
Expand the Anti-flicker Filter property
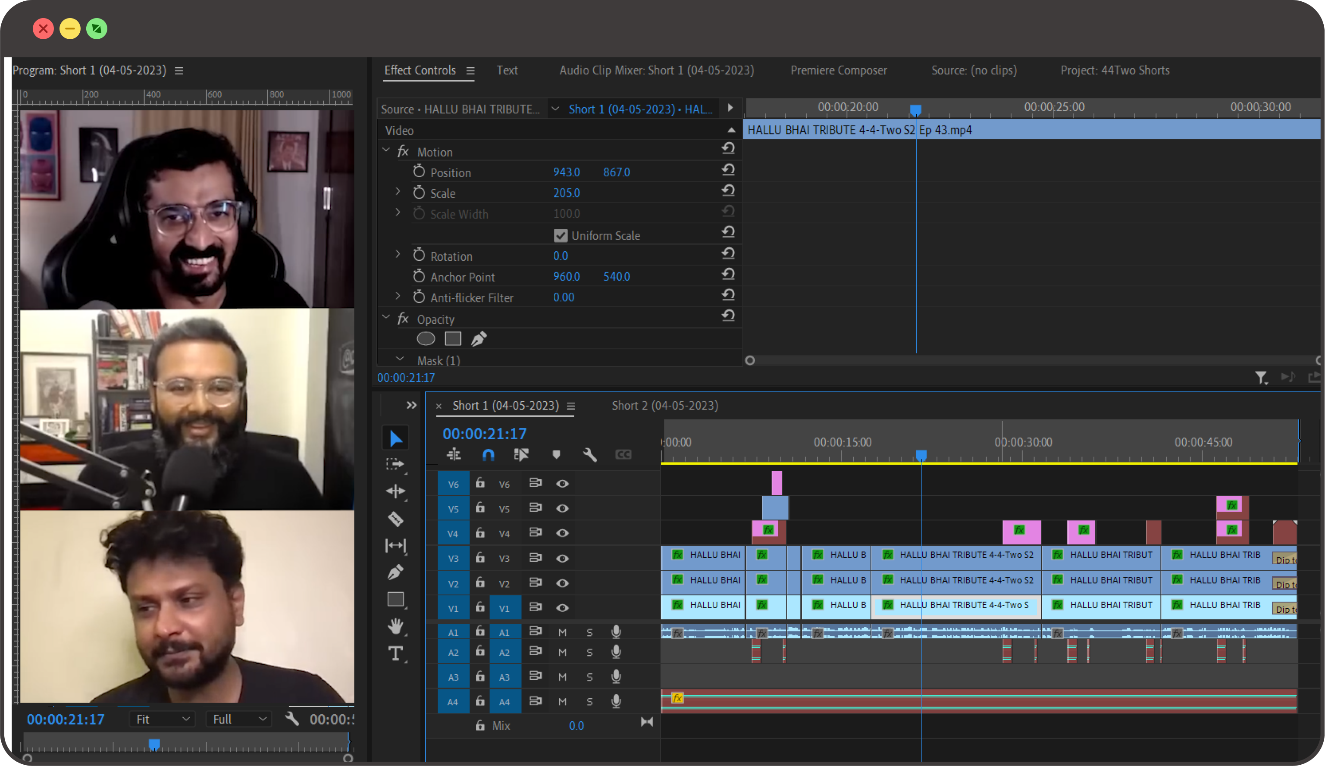(x=398, y=297)
